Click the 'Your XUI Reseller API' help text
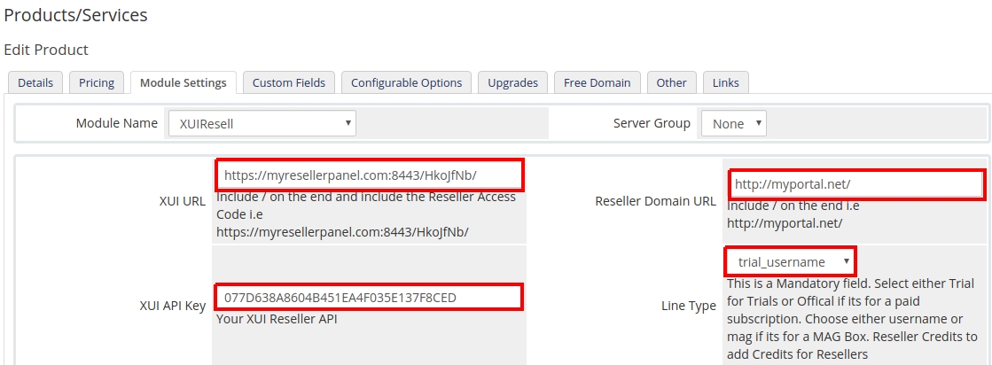Viewport: 992px width, 365px height. click(x=277, y=319)
